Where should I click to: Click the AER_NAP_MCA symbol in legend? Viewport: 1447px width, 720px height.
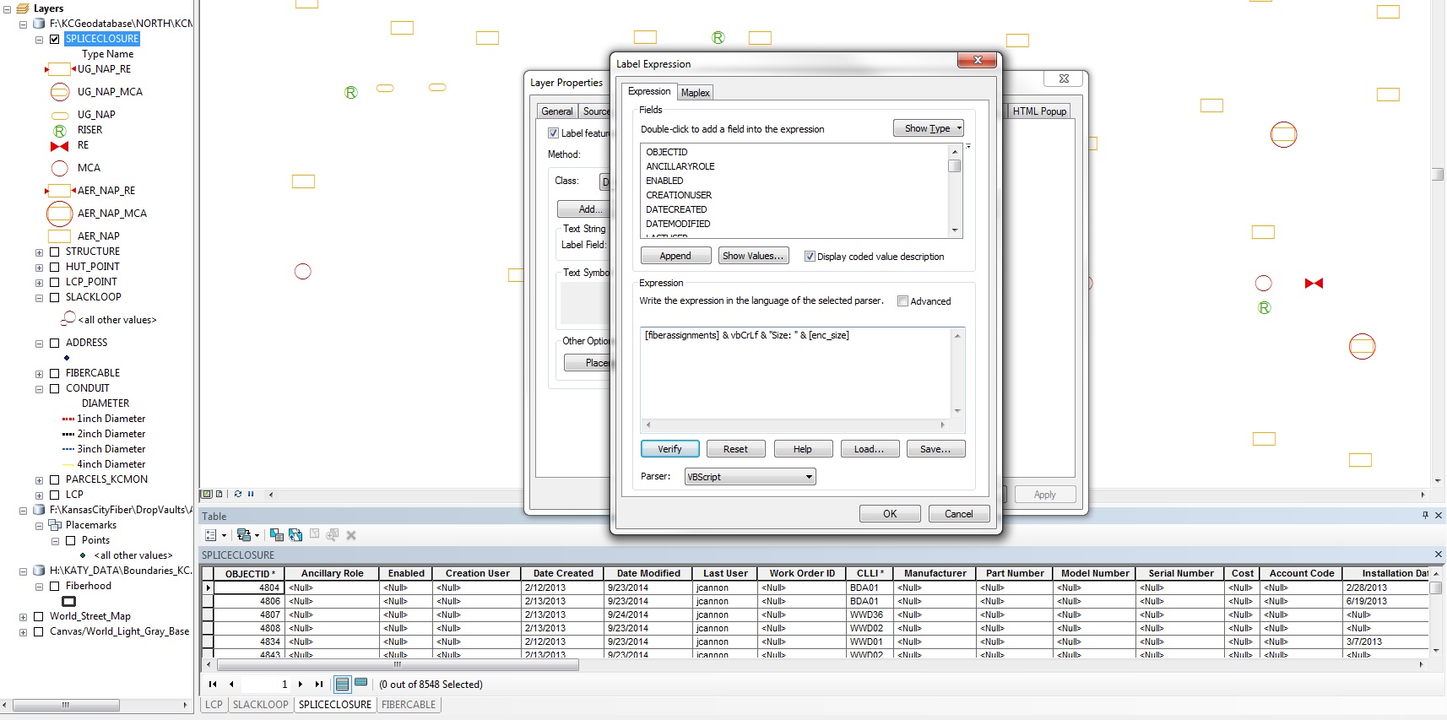pyautogui.click(x=60, y=214)
